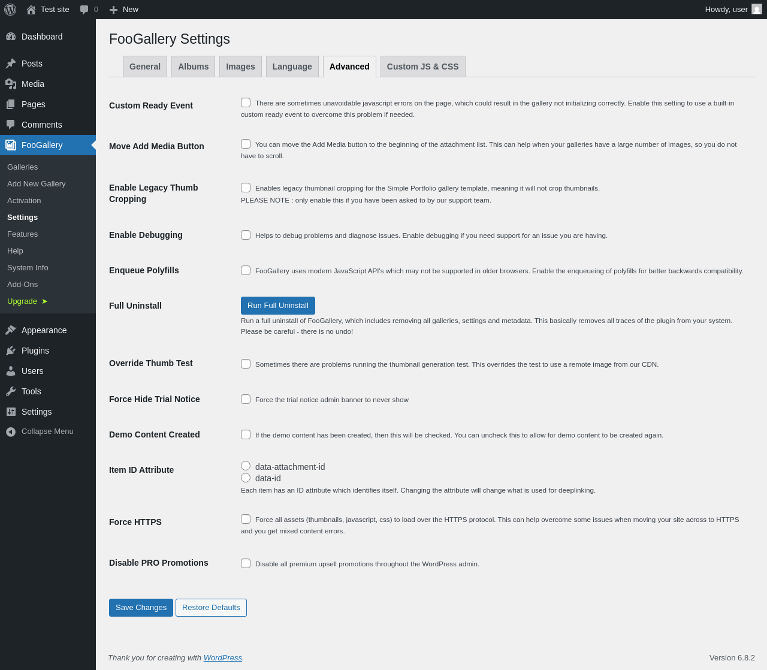The image size is (767, 670).
Task: Toggle Enable Legacy Thumb Cropping checkbox
Action: pyautogui.click(x=246, y=188)
